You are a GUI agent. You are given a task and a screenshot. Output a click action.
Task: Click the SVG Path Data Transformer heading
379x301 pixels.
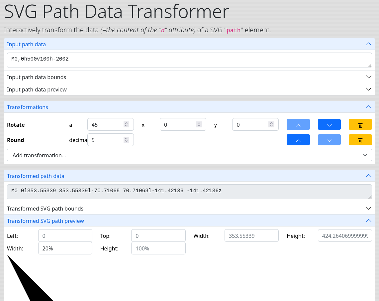pyautogui.click(x=117, y=11)
